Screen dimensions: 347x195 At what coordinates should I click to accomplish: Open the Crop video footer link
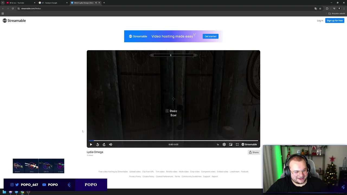[x=195, y=171]
